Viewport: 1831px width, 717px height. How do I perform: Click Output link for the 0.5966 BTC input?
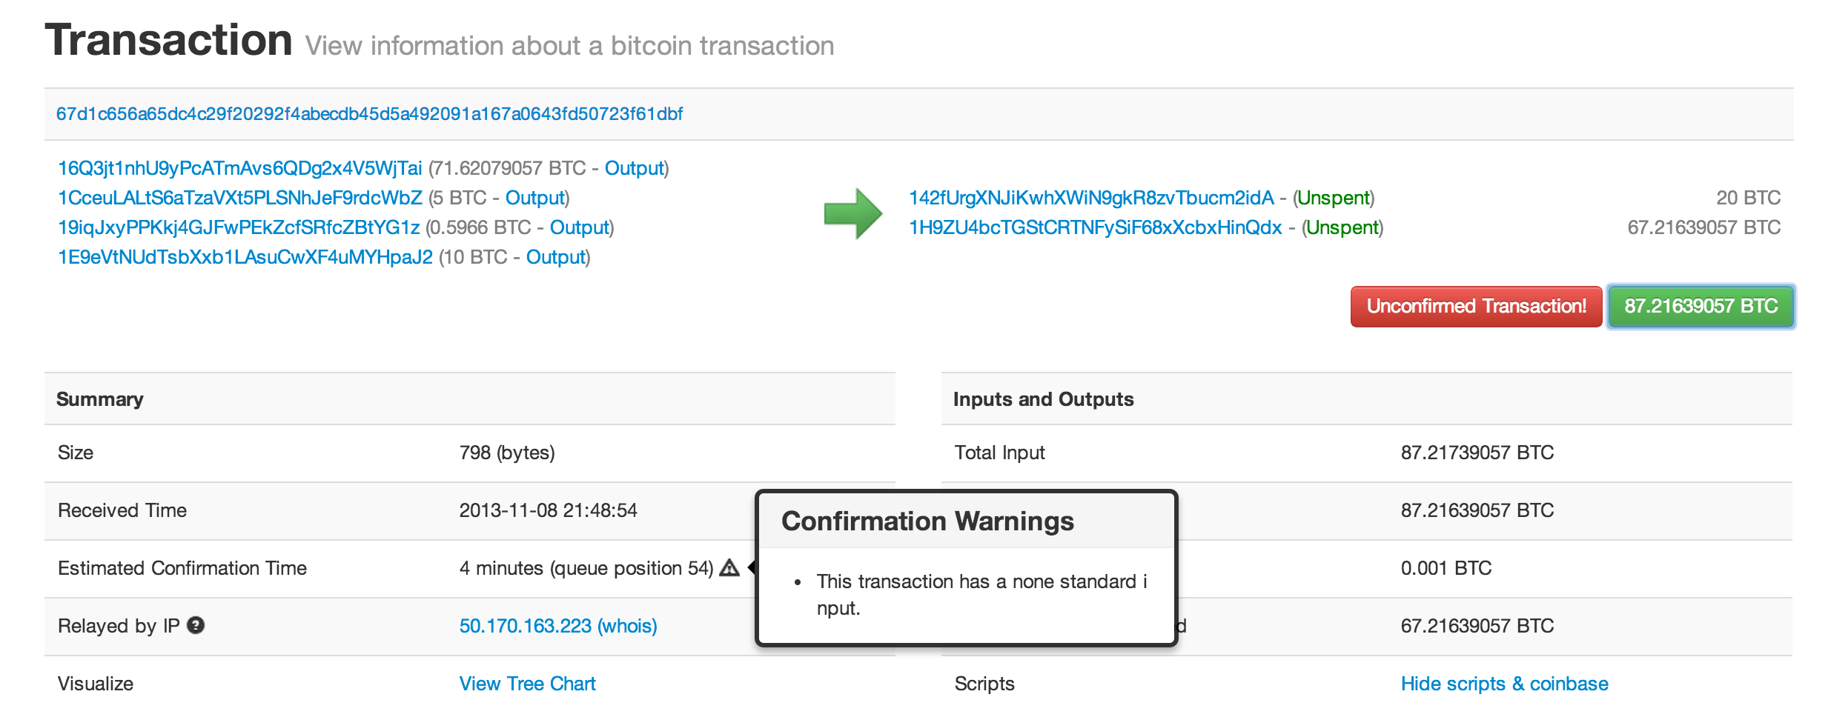click(579, 228)
